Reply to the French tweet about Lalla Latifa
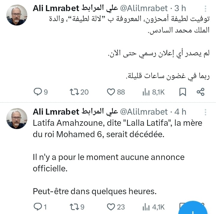This screenshot has width=216, height=214. (37, 206)
